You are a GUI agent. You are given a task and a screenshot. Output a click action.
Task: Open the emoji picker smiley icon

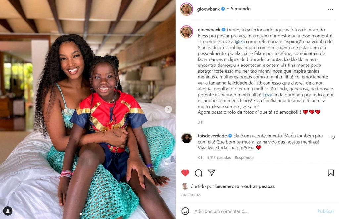[x=185, y=211]
